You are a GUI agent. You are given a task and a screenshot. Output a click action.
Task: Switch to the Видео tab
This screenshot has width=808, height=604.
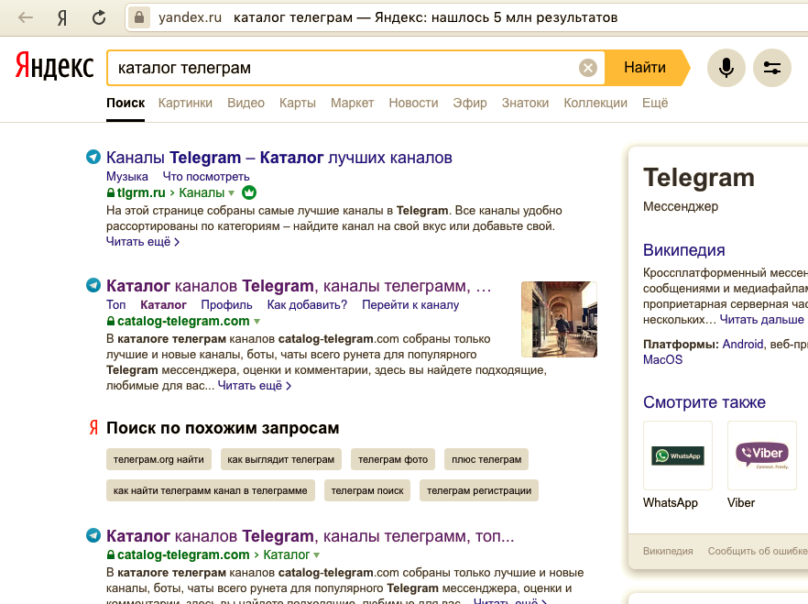click(246, 103)
